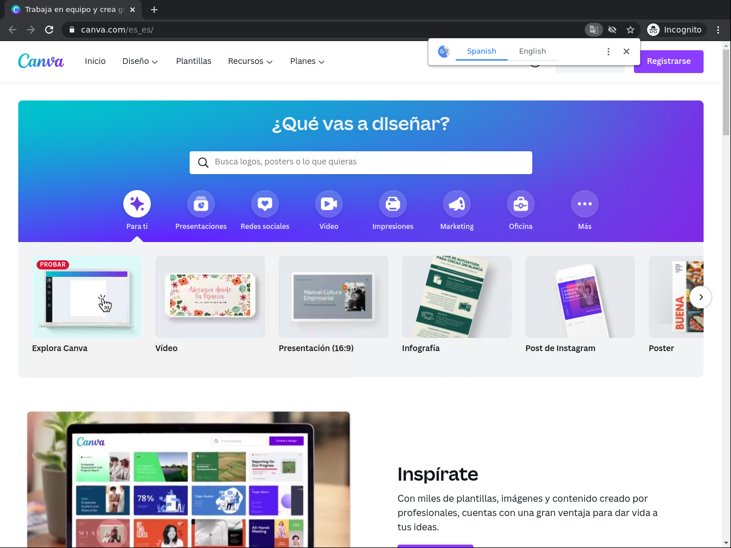This screenshot has width=731, height=548.
Task: Open translate options three-dot menu
Action: (608, 51)
